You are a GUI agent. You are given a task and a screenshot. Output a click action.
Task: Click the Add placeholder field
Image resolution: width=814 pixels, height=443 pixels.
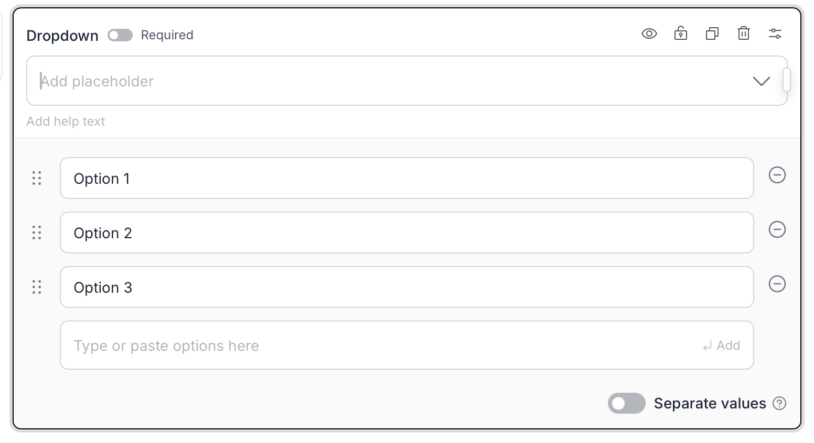pos(367,81)
